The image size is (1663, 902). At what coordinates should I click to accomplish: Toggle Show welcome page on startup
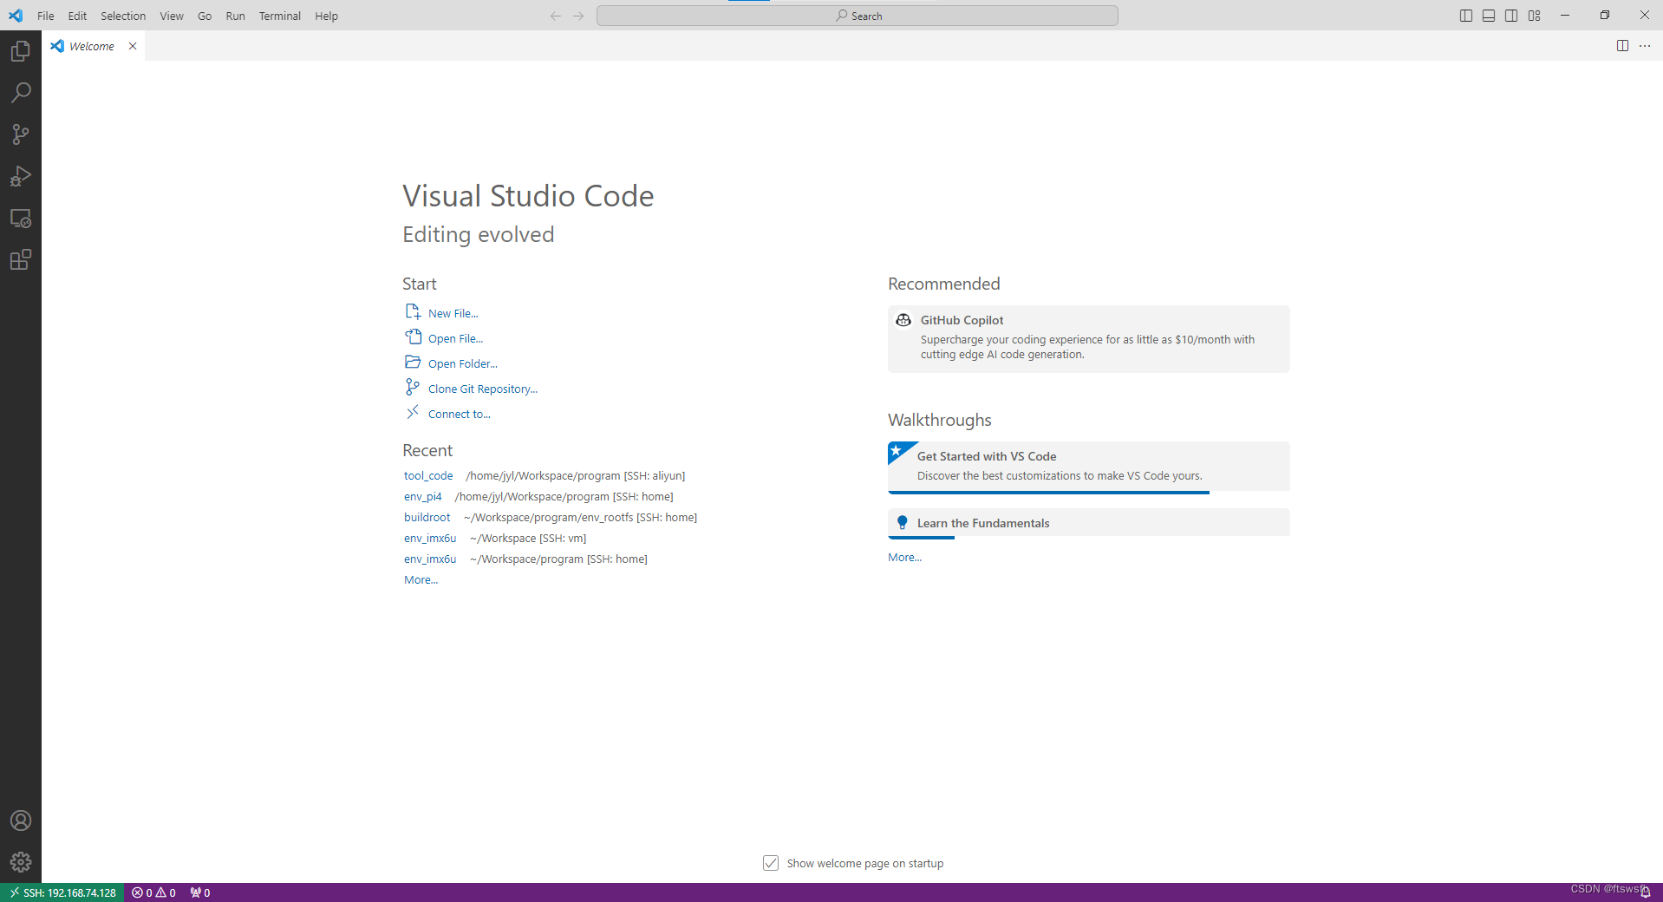click(771, 863)
